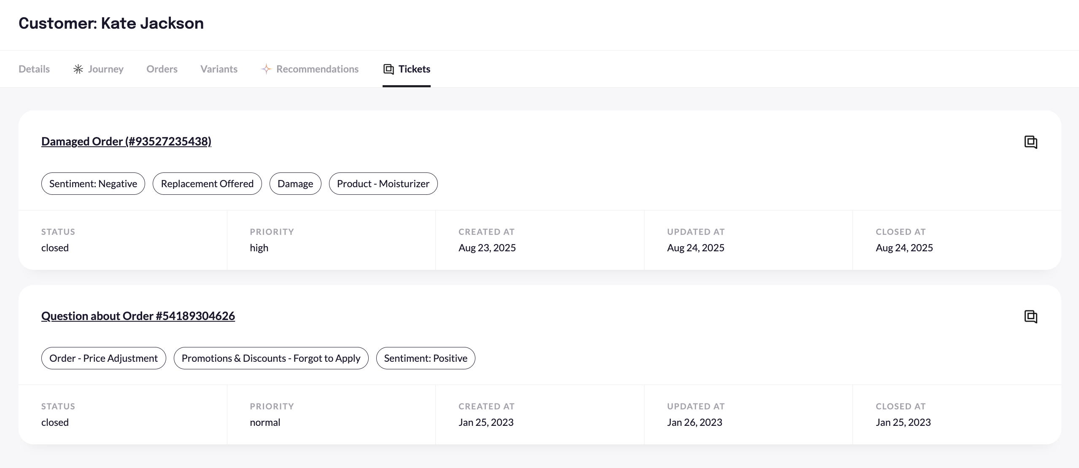The width and height of the screenshot is (1079, 468).
Task: Click the Damage tag pill
Action: 295,183
